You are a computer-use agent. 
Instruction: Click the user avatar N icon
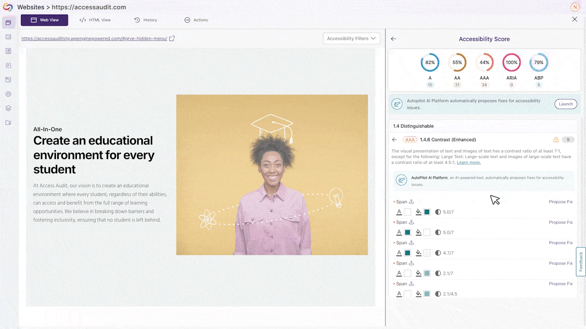click(575, 7)
